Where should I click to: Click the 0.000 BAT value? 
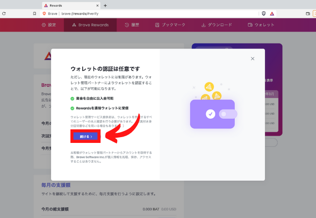pyautogui.click(x=151, y=209)
